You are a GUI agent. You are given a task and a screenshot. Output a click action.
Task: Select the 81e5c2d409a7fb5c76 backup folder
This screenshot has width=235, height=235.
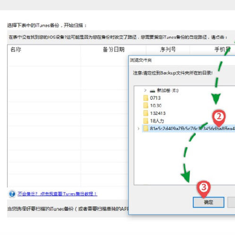pos(189,129)
